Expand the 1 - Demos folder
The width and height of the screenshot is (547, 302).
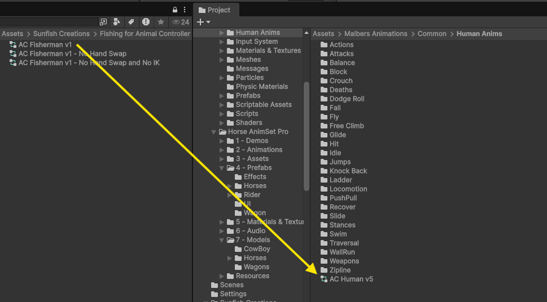pyautogui.click(x=222, y=141)
